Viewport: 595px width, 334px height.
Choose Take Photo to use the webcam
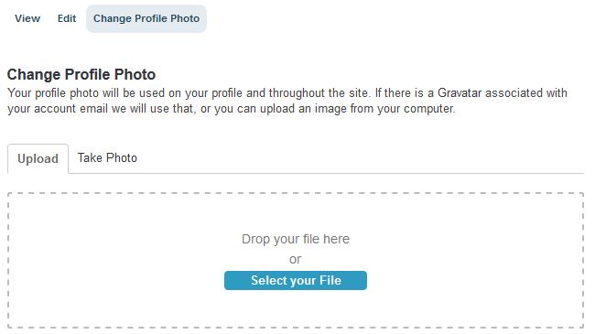tap(107, 158)
